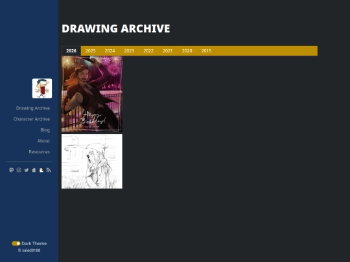The image size is (350, 262).
Task: Open the pencil sketch girl thumbnail
Action: pyautogui.click(x=92, y=161)
